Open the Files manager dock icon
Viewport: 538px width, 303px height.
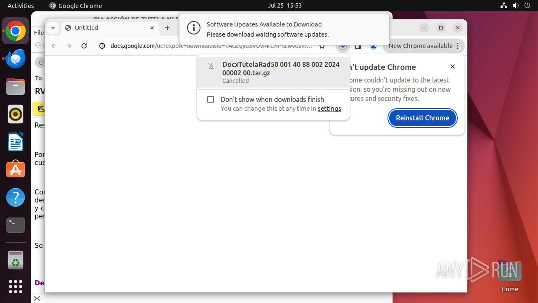click(16, 87)
